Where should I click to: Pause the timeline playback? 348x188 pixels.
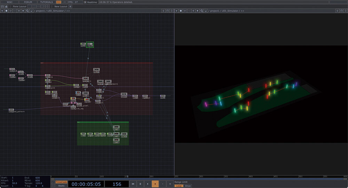[x=140, y=184]
